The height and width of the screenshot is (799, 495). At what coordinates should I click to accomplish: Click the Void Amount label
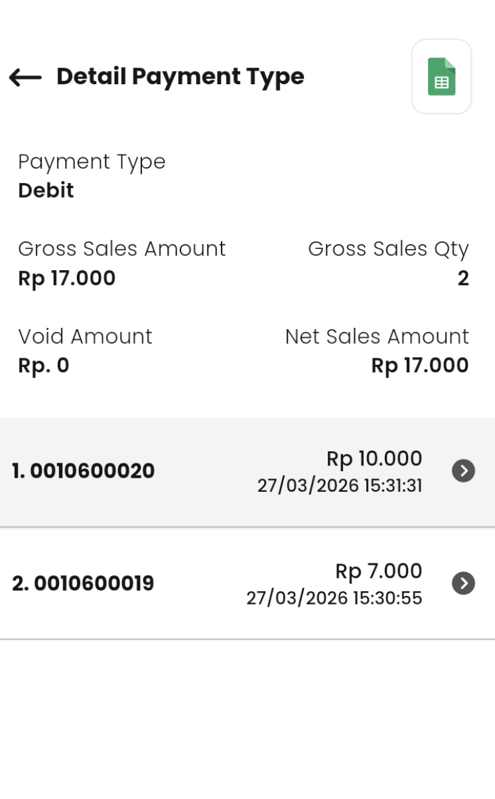(x=85, y=336)
